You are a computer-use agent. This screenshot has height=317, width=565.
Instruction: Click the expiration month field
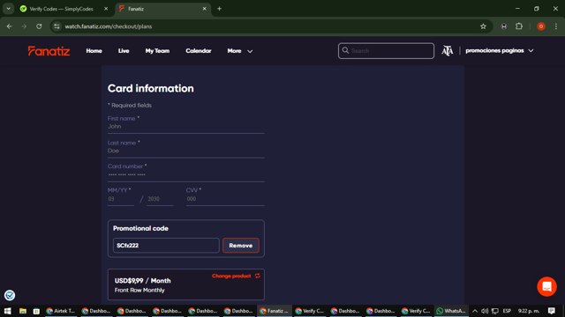121,199
